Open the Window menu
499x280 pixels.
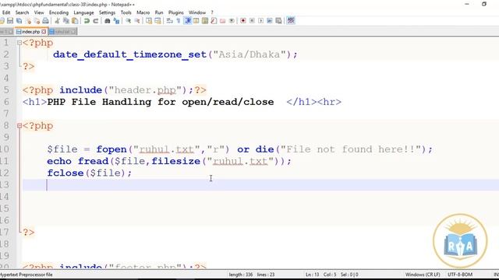(x=197, y=12)
